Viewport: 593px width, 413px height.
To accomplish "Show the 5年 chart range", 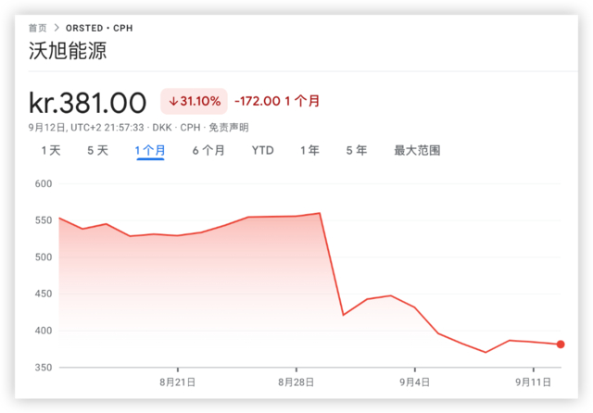I will click(357, 150).
